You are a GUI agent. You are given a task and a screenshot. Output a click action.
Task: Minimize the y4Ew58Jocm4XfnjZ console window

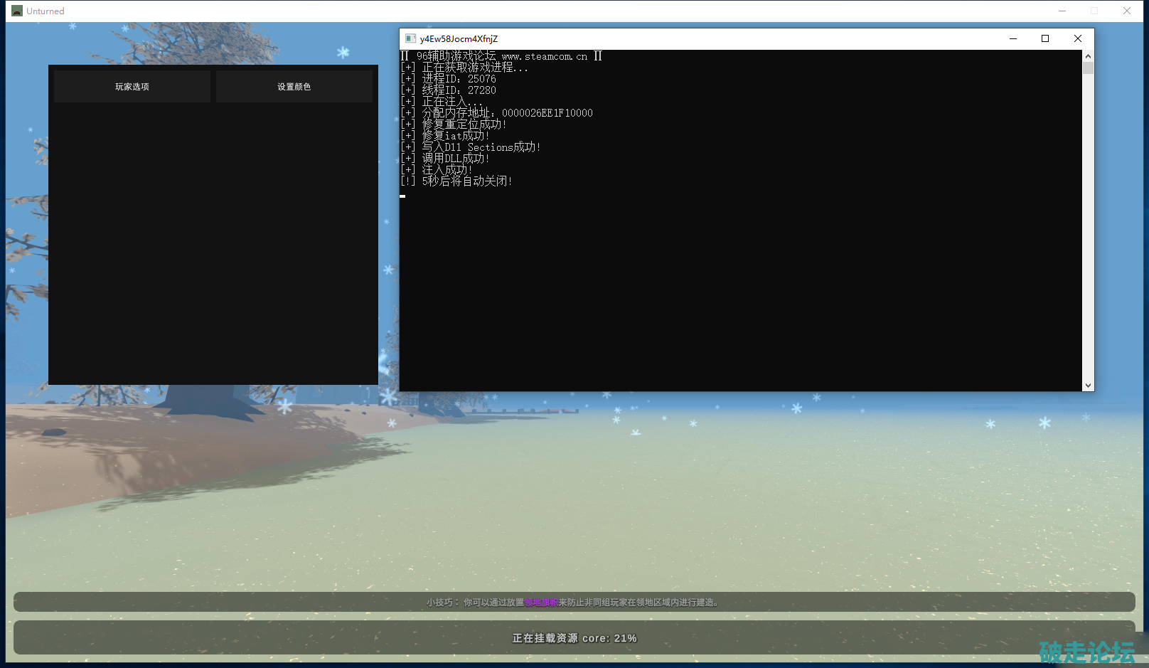click(1012, 38)
